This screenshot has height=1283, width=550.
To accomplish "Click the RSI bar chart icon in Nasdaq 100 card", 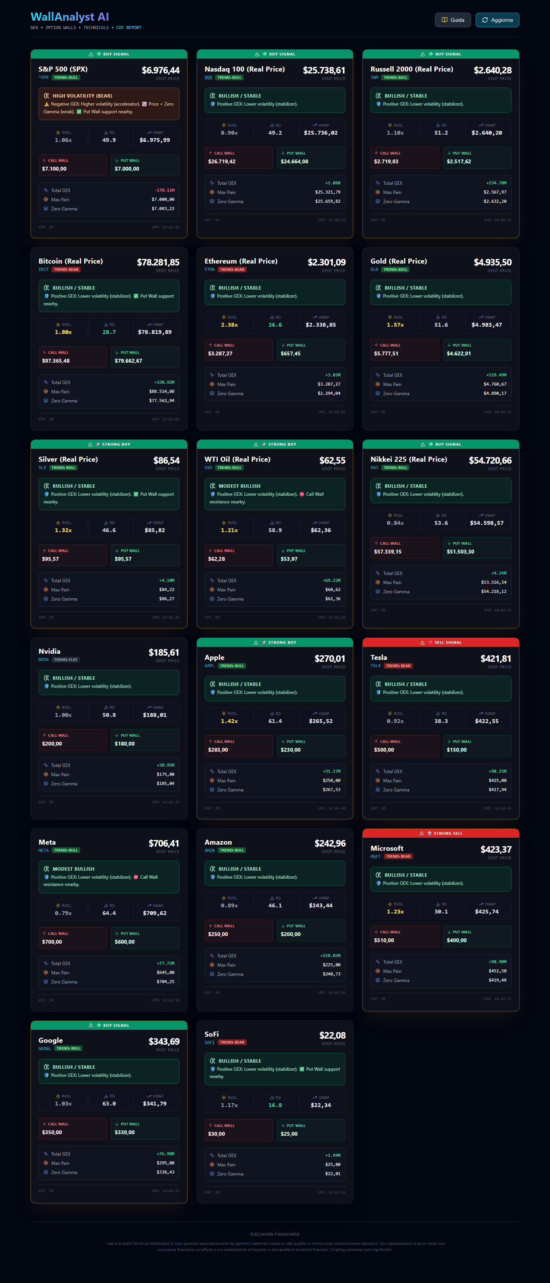I will click(272, 125).
